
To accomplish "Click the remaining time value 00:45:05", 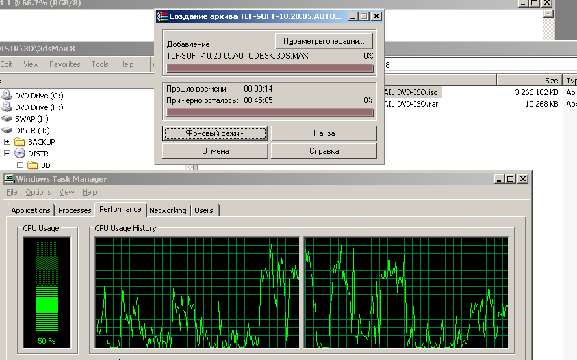I will coord(258,100).
